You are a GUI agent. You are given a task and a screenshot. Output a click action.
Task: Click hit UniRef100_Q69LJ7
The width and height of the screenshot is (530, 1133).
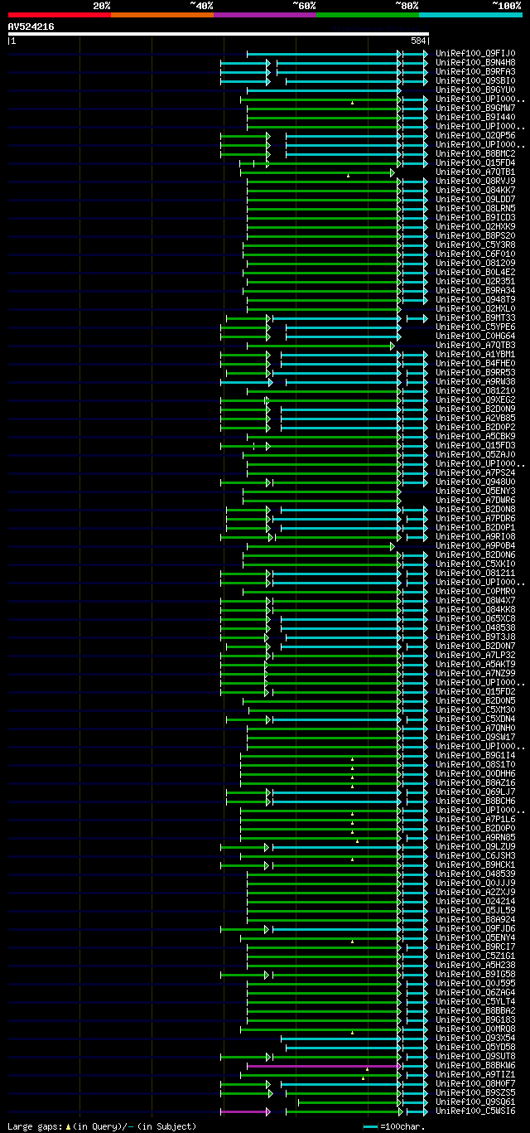(475, 792)
